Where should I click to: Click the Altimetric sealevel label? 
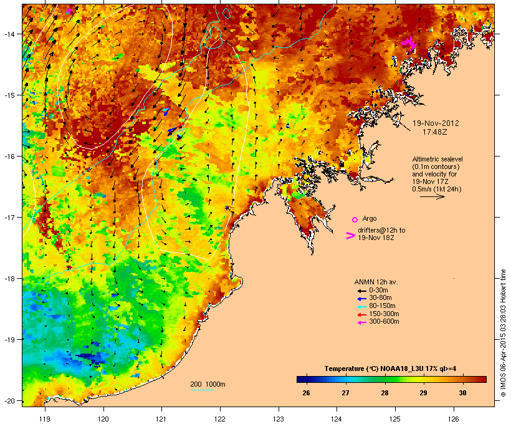coord(437,159)
